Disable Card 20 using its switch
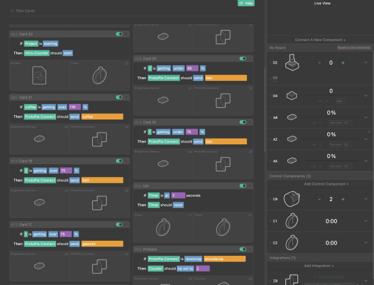The width and height of the screenshot is (374, 285). pyautogui.click(x=243, y=58)
